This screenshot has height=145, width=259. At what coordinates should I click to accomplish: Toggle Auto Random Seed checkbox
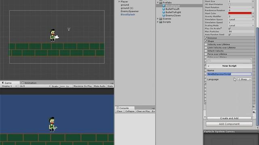tap(229, 35)
